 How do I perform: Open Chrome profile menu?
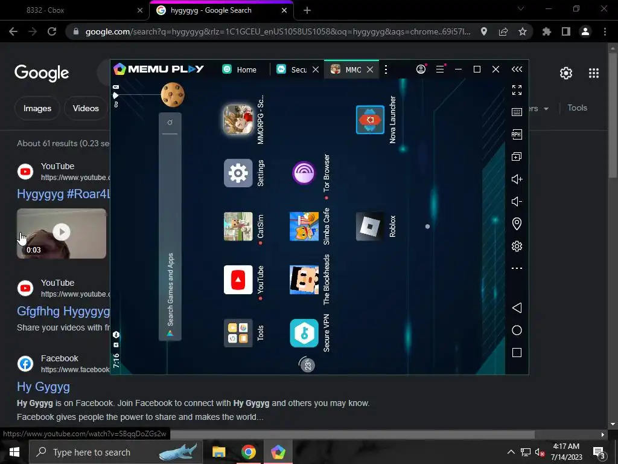click(x=585, y=31)
